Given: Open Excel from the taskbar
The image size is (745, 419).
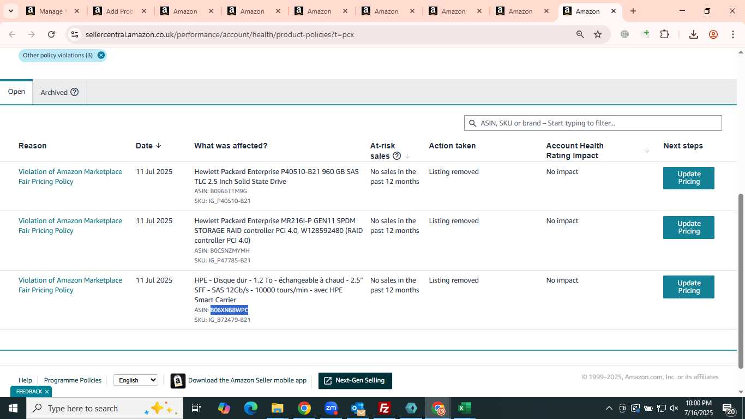Looking at the screenshot, I should pos(465,408).
